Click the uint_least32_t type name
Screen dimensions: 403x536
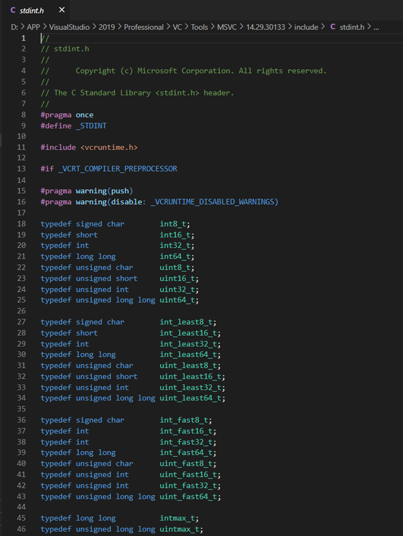point(191,387)
